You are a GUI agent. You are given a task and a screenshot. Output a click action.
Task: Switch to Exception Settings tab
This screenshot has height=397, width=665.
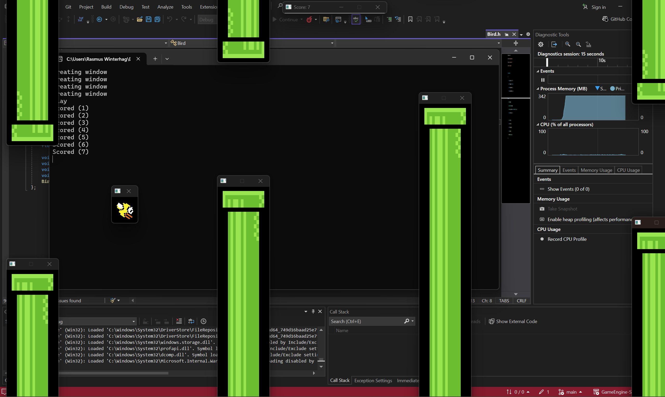pyautogui.click(x=373, y=380)
